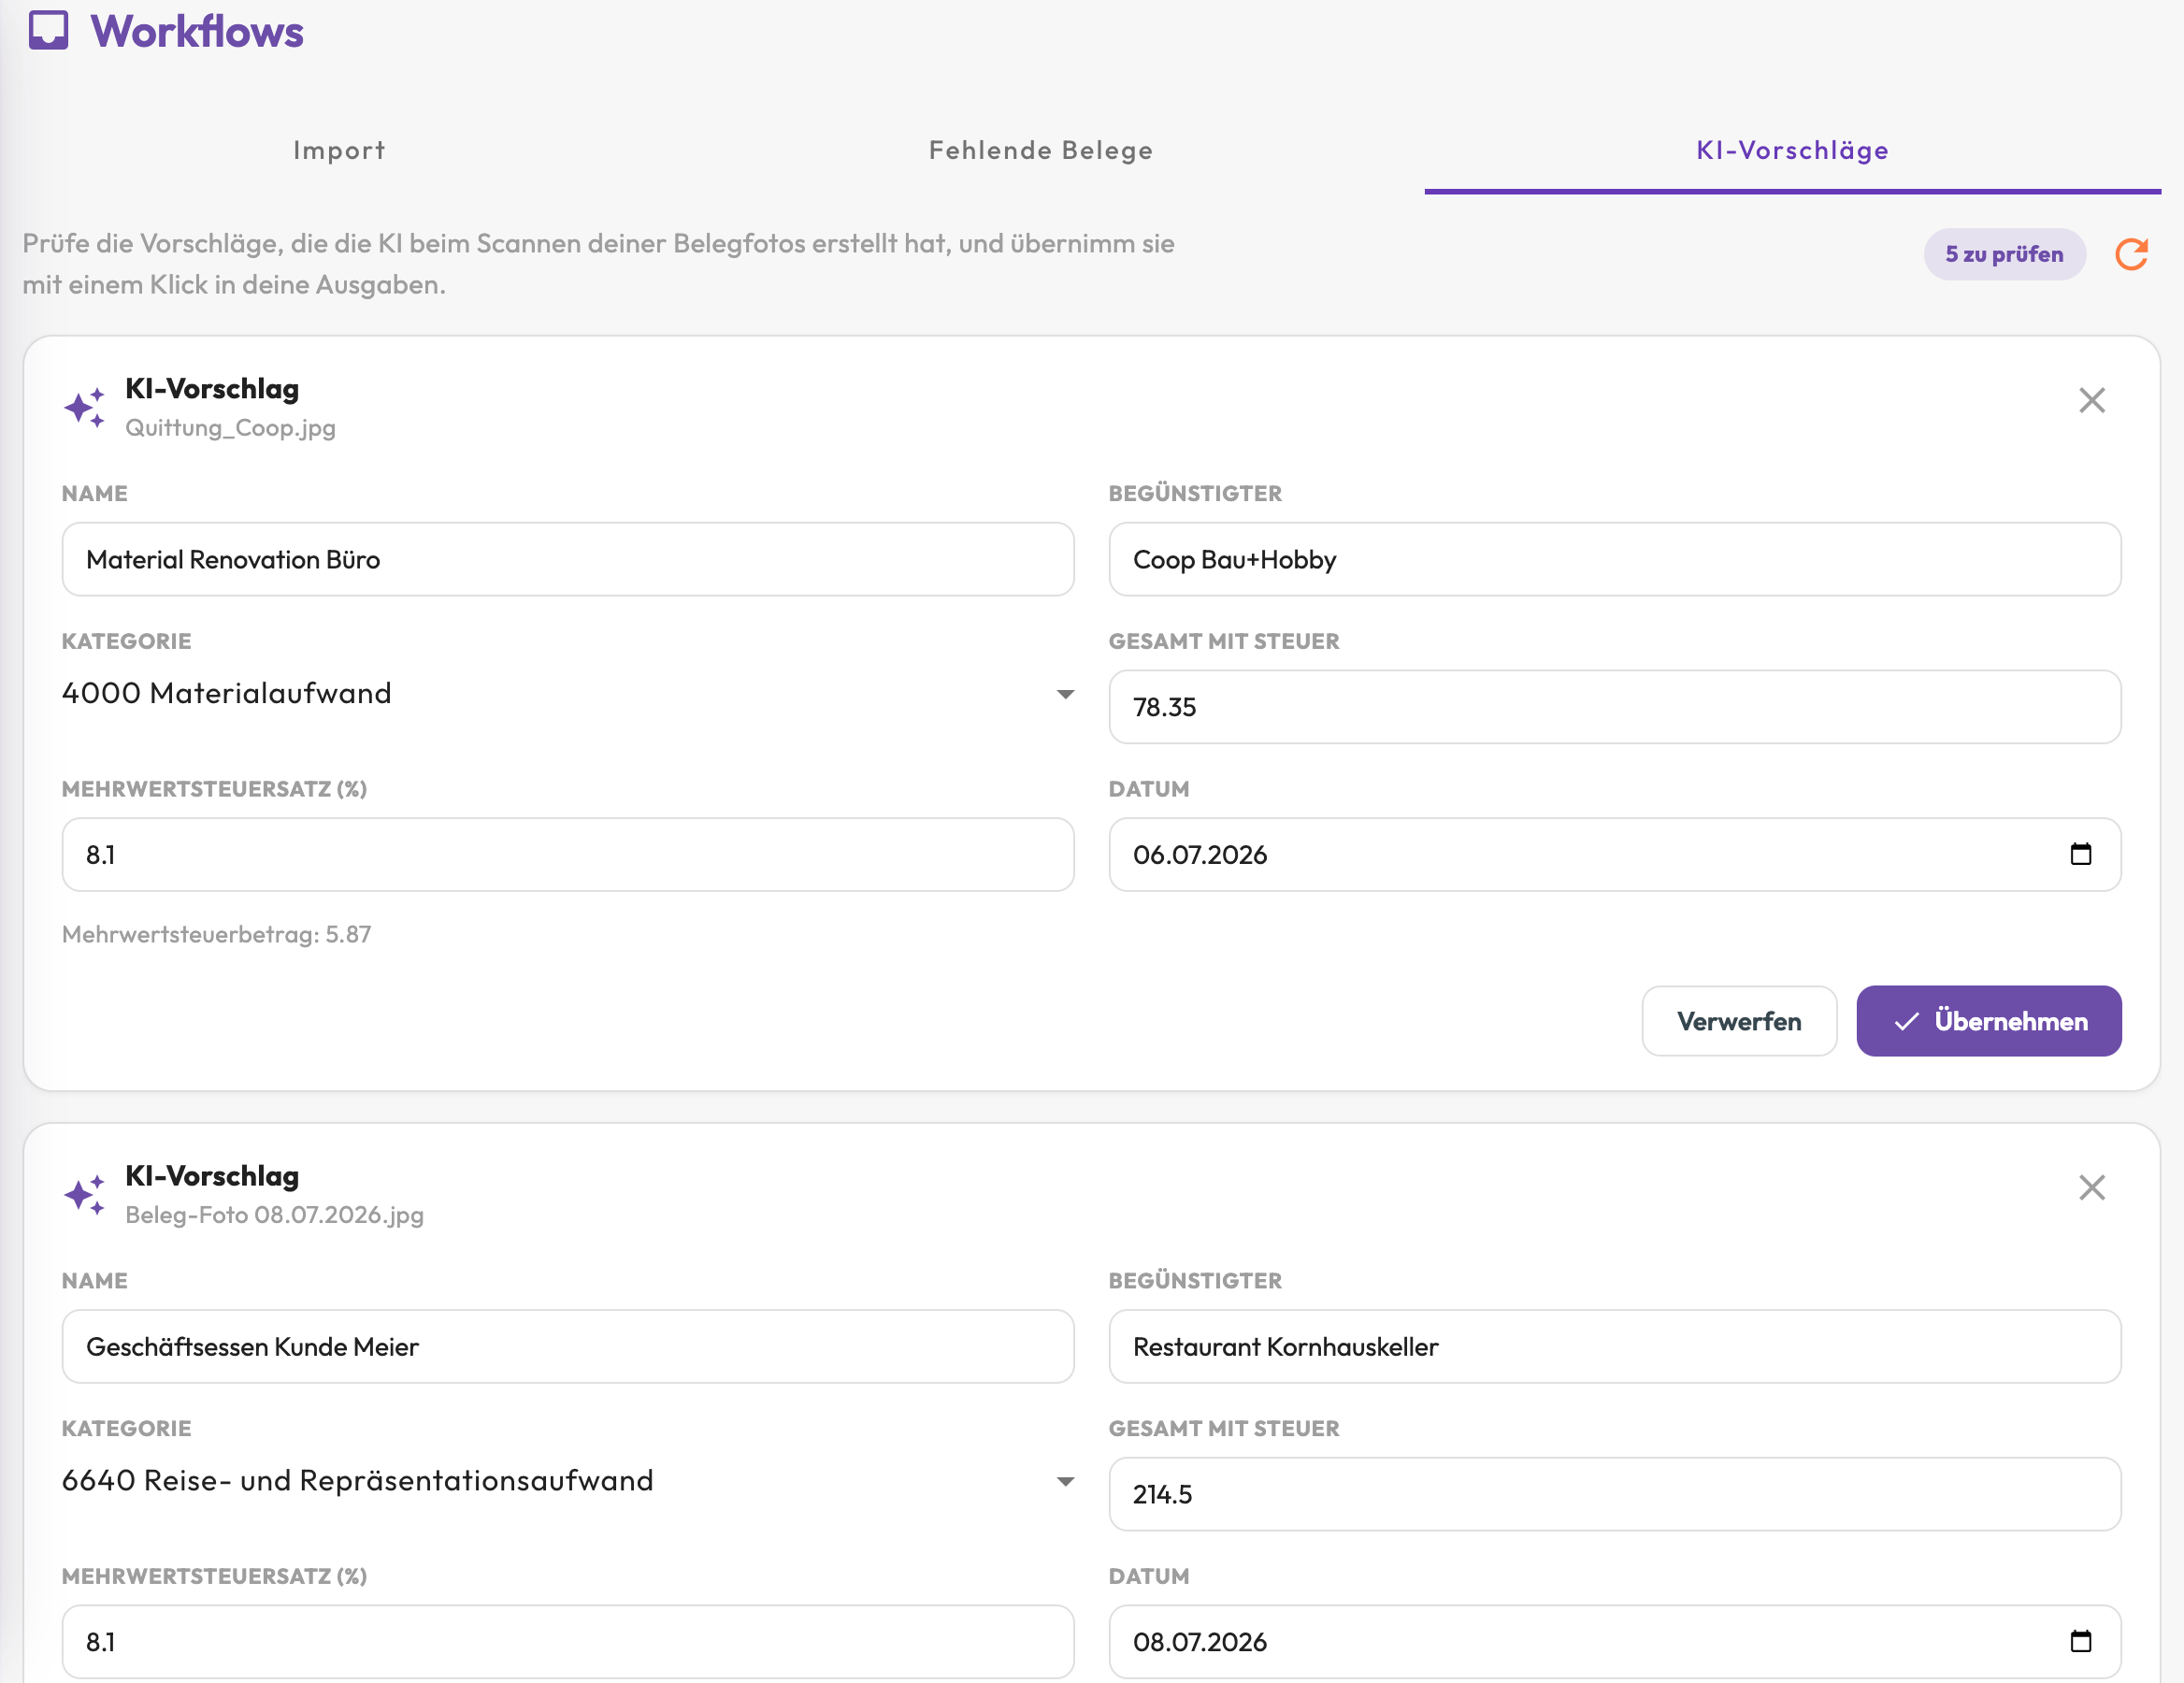The width and height of the screenshot is (2184, 1683).
Task: Open the 4000 Materialaufwand category dropdown
Action: pyautogui.click(x=568, y=693)
